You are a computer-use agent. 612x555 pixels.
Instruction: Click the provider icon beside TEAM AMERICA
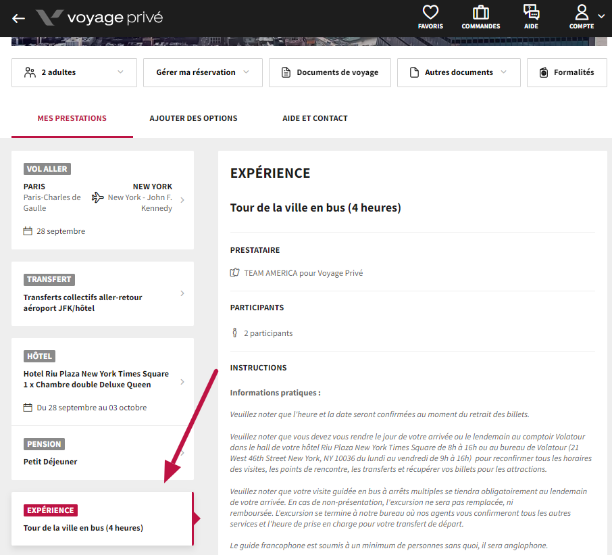point(234,272)
